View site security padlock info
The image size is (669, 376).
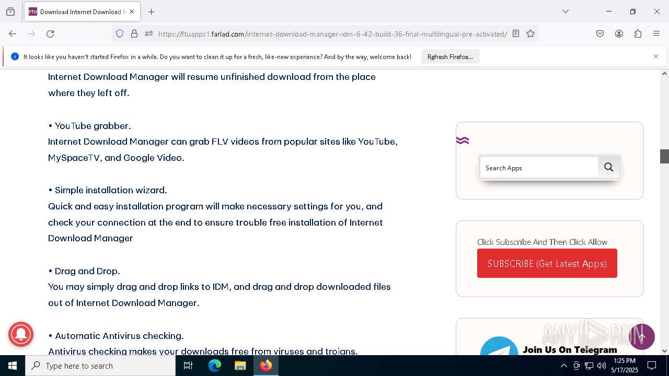click(x=134, y=34)
